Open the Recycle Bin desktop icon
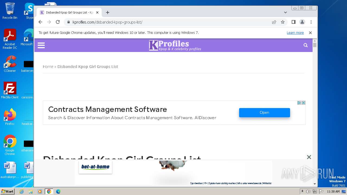 coord(10,11)
